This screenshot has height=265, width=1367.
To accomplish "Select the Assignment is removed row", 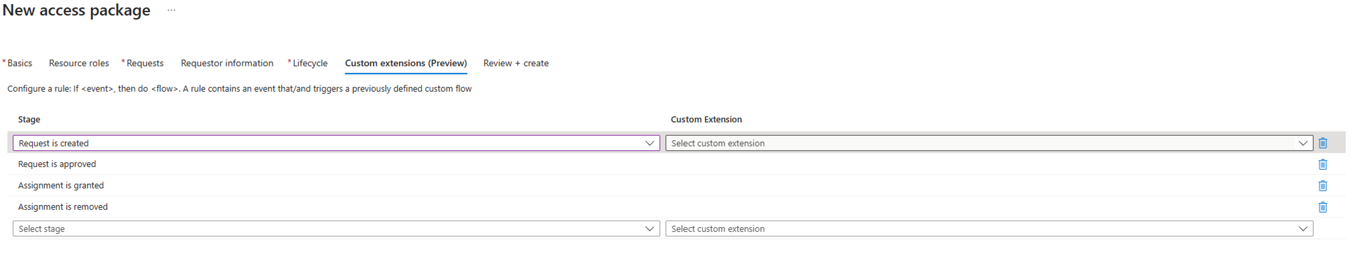I will coord(63,207).
